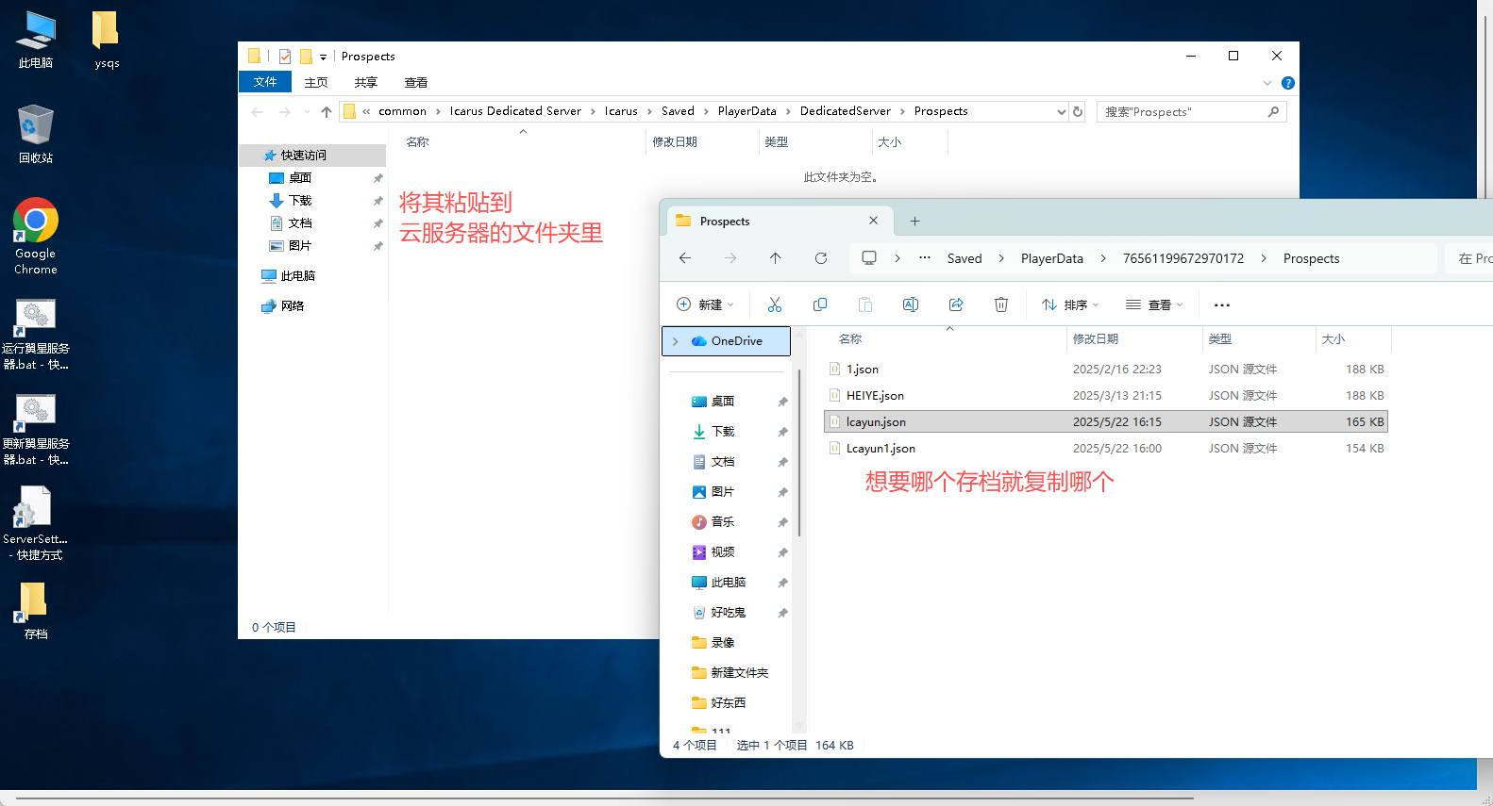Add a new tab with plus button
Image resolution: width=1493 pixels, height=806 pixels.
pos(914,222)
